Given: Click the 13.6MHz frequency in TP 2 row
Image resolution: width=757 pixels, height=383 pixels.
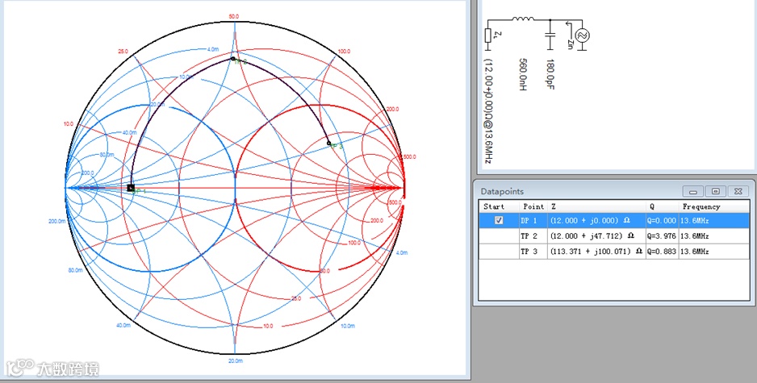Looking at the screenshot, I should click(x=694, y=236).
